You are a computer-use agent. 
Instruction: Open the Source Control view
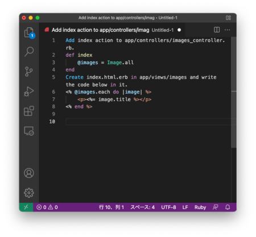coord(29,71)
